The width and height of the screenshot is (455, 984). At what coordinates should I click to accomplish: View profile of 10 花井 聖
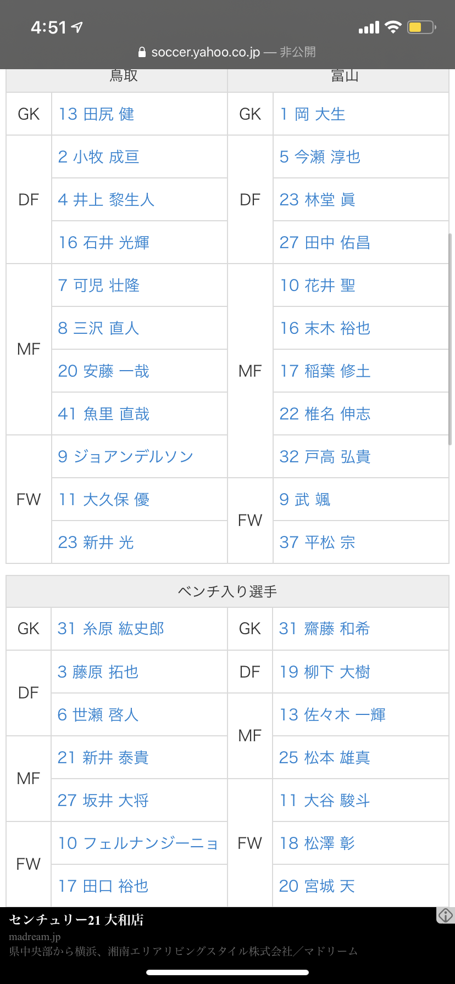tap(318, 286)
